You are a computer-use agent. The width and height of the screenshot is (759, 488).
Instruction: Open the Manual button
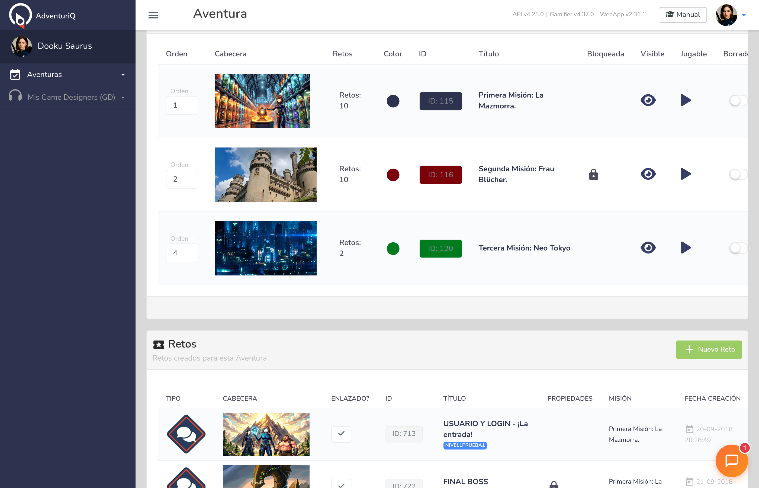click(x=683, y=15)
